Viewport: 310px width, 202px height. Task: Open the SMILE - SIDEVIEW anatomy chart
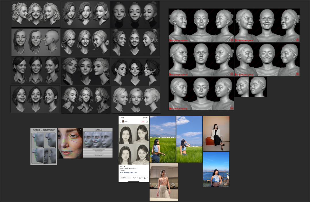click(x=44, y=146)
